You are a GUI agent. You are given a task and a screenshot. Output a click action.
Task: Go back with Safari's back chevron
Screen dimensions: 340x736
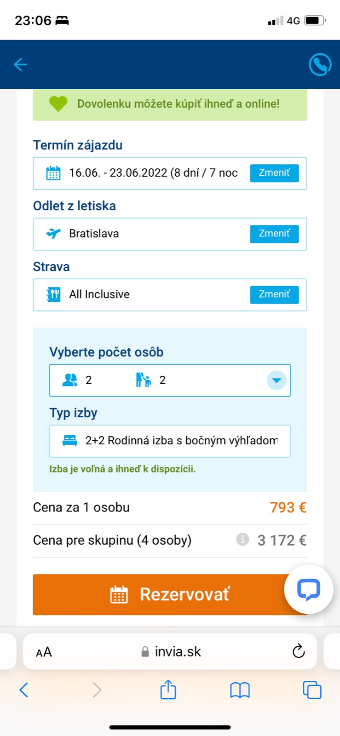tap(24, 690)
